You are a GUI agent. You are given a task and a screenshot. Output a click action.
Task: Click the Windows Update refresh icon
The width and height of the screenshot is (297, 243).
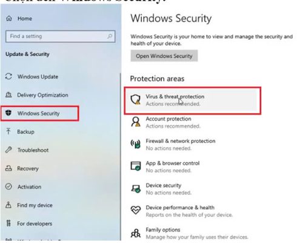click(8, 77)
